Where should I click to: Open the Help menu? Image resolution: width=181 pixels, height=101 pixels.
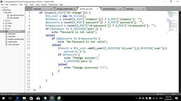coord(61,5)
